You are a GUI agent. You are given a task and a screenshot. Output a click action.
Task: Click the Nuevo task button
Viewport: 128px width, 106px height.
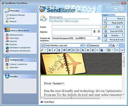[113, 18]
